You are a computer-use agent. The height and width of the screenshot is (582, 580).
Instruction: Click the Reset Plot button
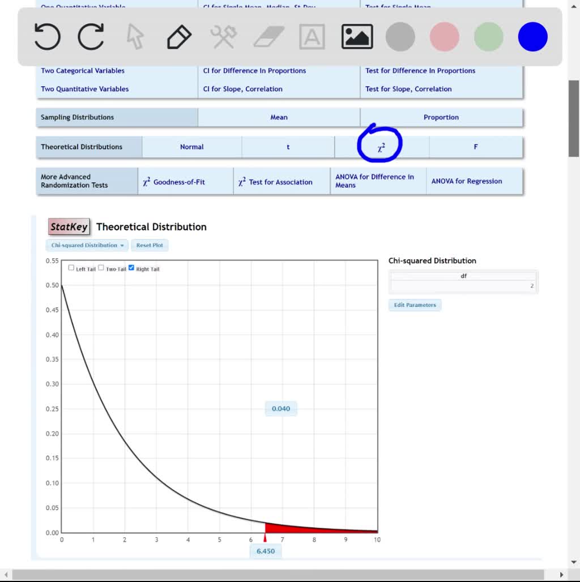(150, 245)
